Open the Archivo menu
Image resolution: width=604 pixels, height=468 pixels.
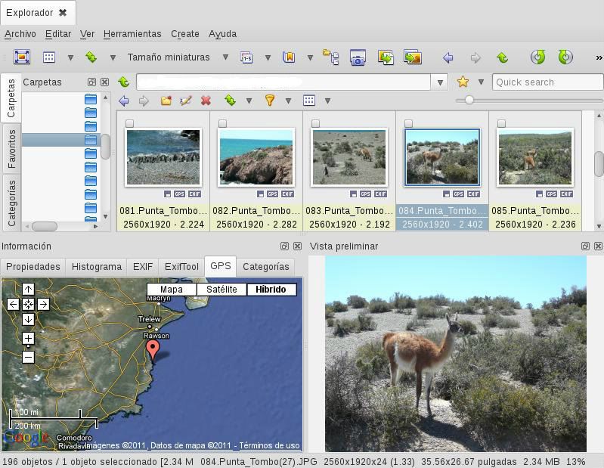click(20, 34)
